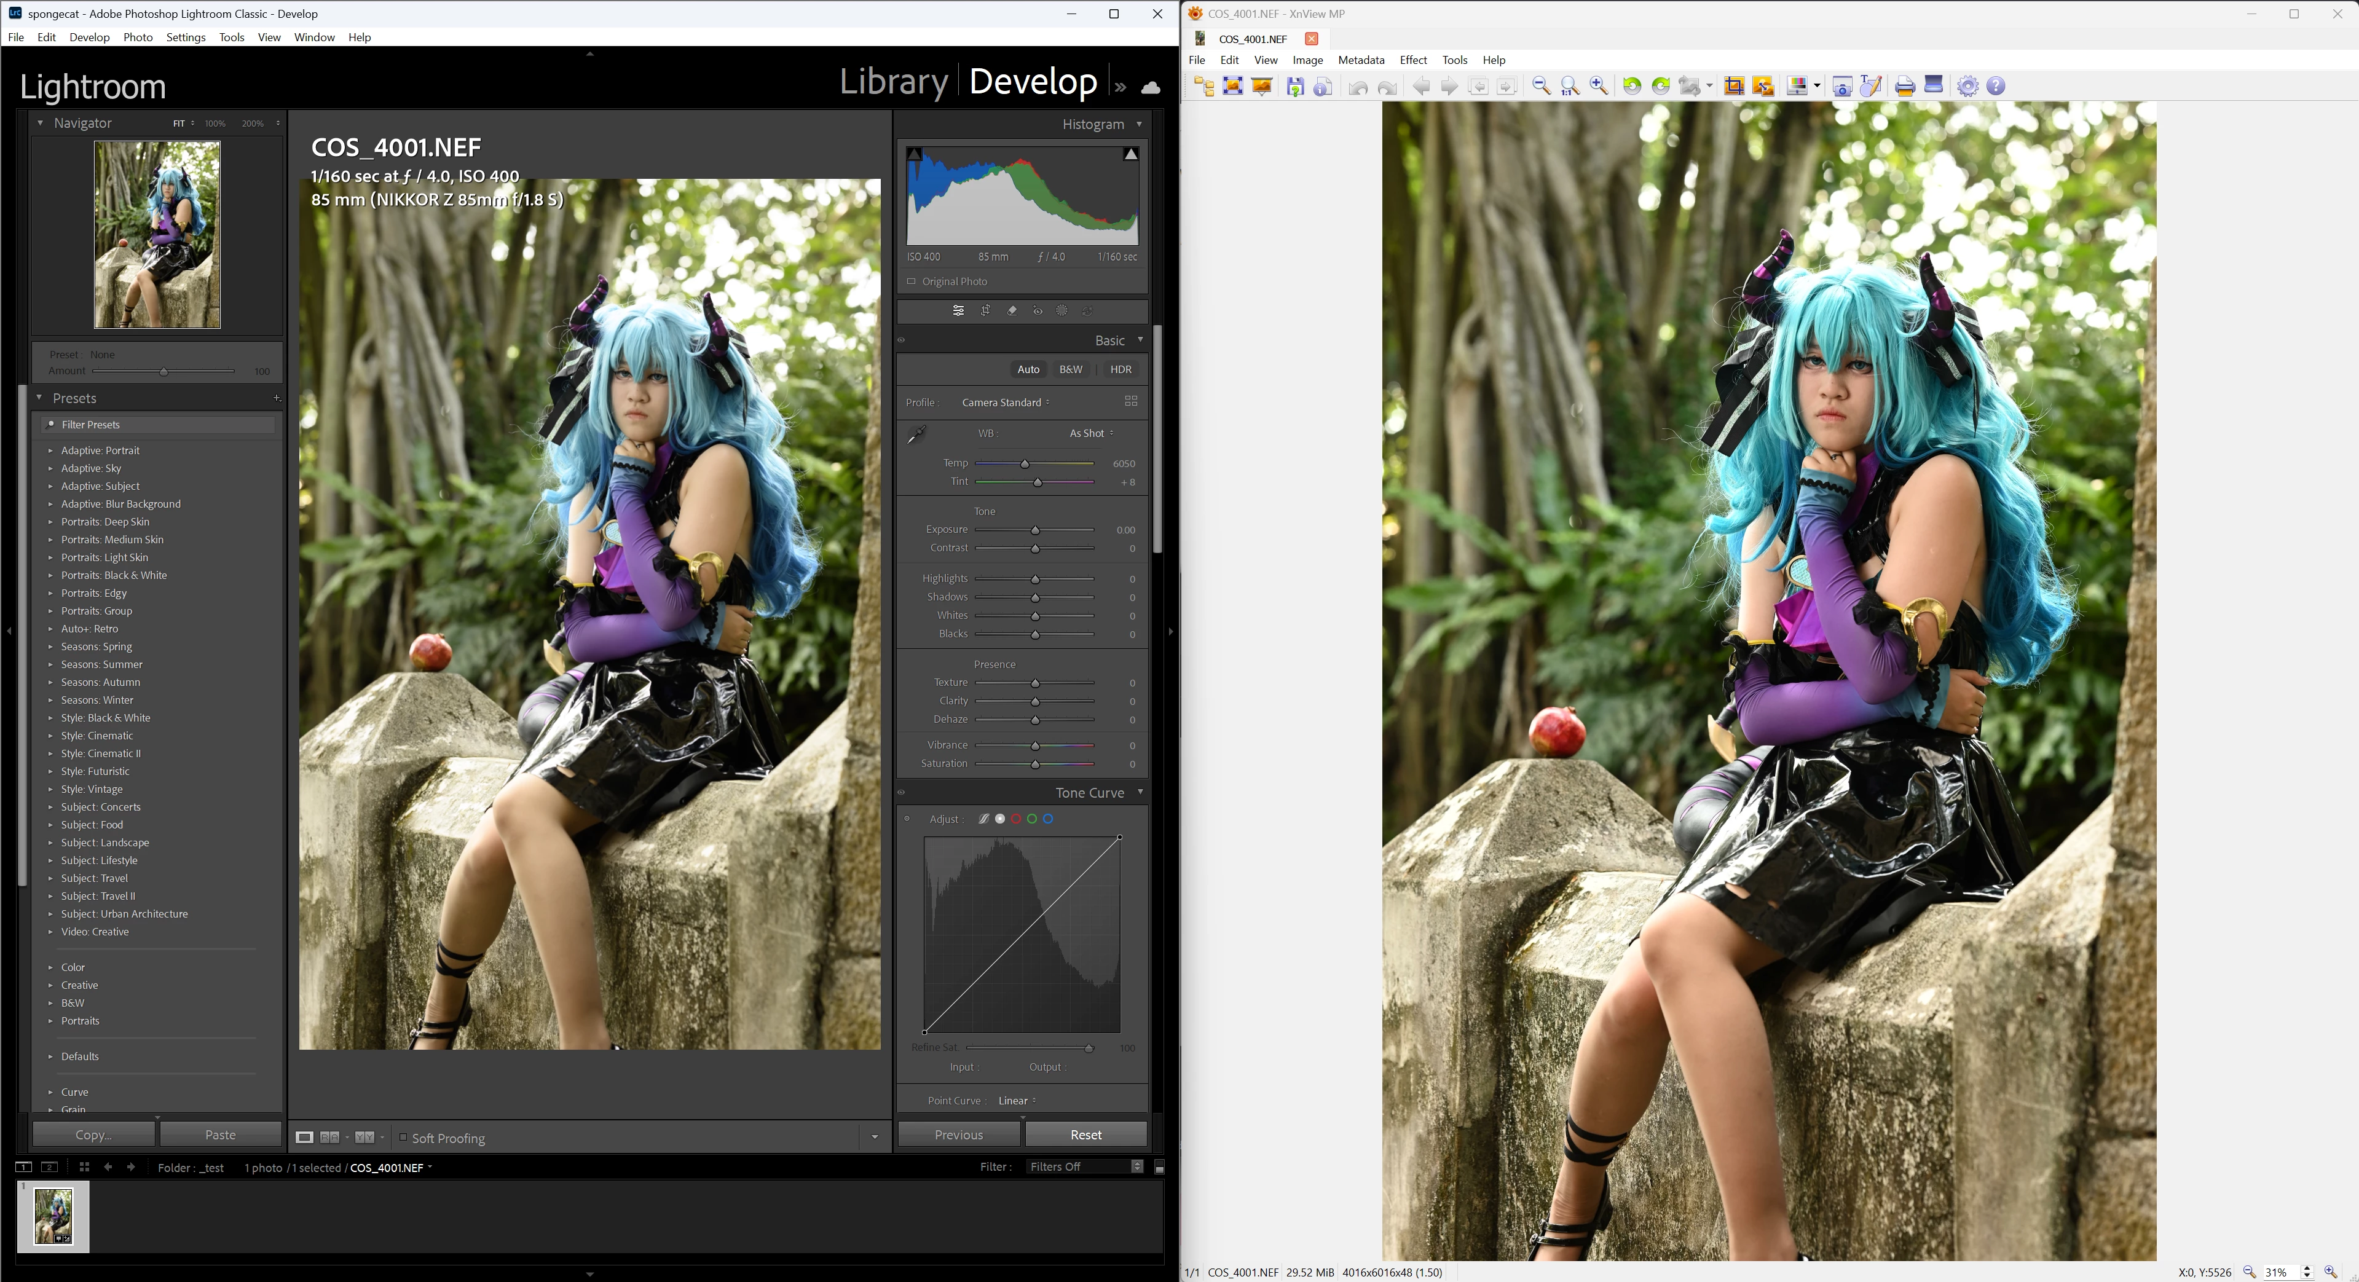
Task: Click XnView zoom in magnifier icon
Action: (x=1599, y=86)
